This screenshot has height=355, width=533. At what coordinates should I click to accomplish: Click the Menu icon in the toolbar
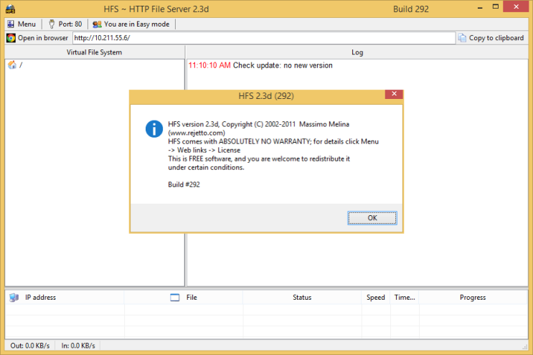pyautogui.click(x=11, y=24)
